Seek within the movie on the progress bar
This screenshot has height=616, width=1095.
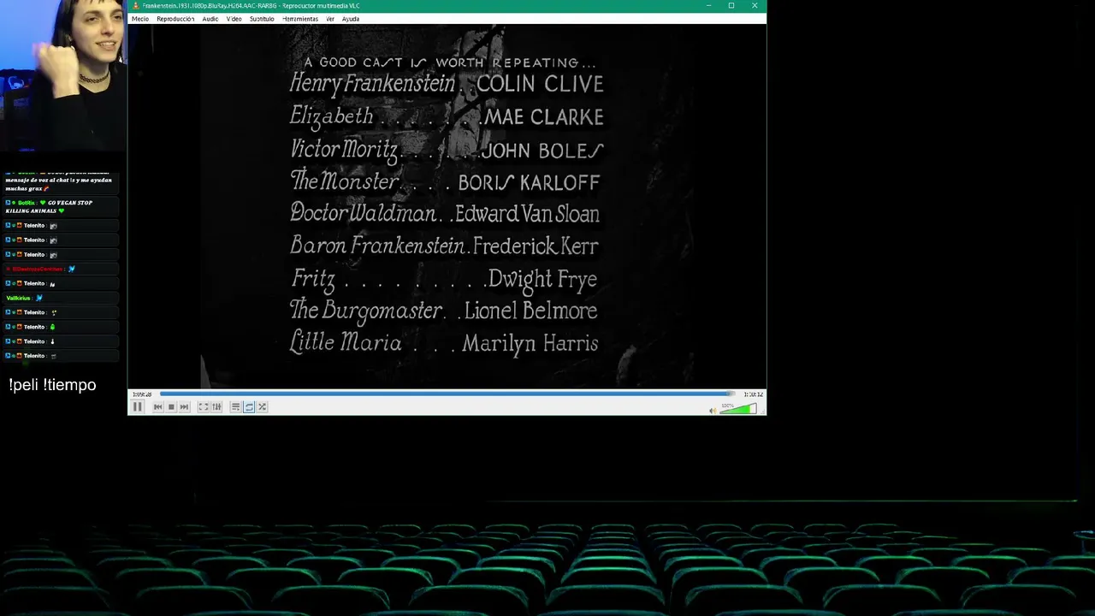447,394
